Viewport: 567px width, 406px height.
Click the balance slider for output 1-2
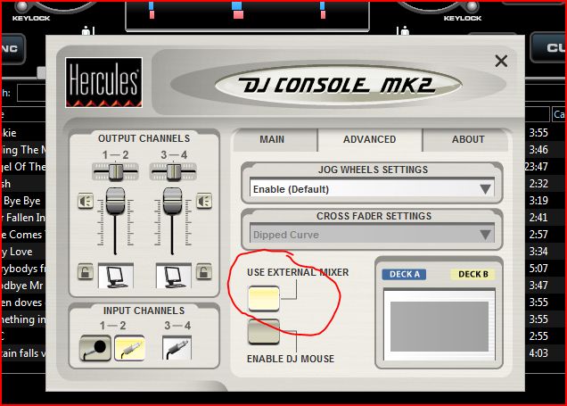click(x=116, y=171)
